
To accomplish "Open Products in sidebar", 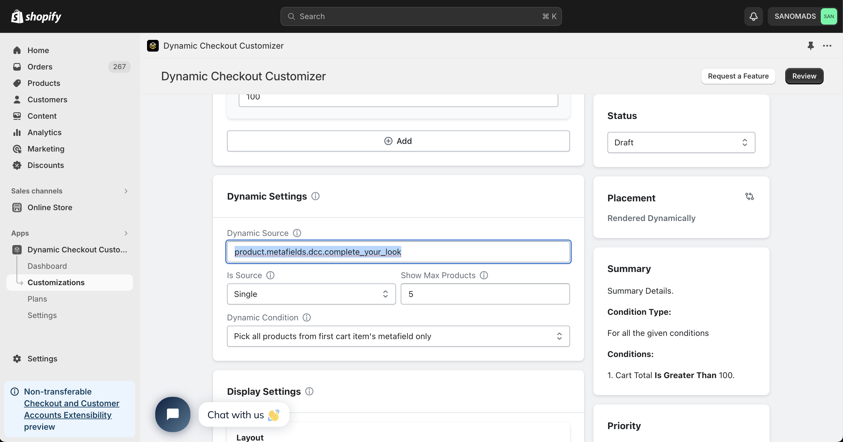I will (x=70, y=83).
